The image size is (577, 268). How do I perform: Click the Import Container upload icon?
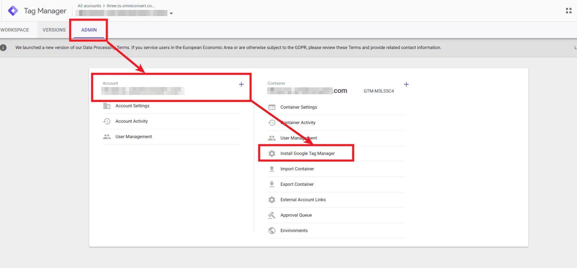272,169
